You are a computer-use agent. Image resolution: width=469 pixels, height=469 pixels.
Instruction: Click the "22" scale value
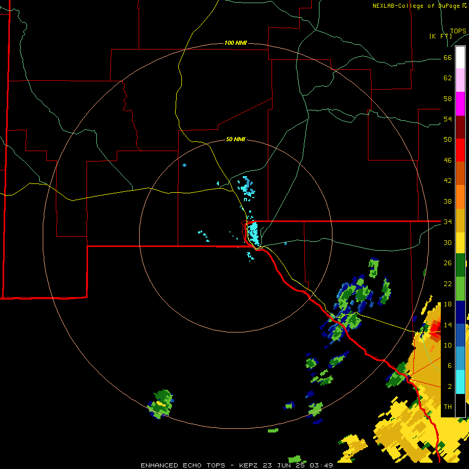(x=448, y=283)
